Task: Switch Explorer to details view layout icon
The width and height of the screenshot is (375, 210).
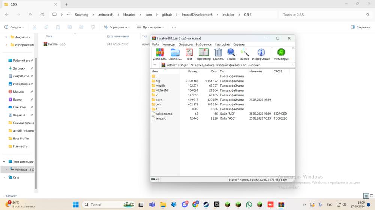Action: [366, 196]
